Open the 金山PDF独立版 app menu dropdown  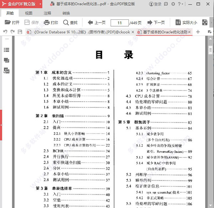pos(40,4)
